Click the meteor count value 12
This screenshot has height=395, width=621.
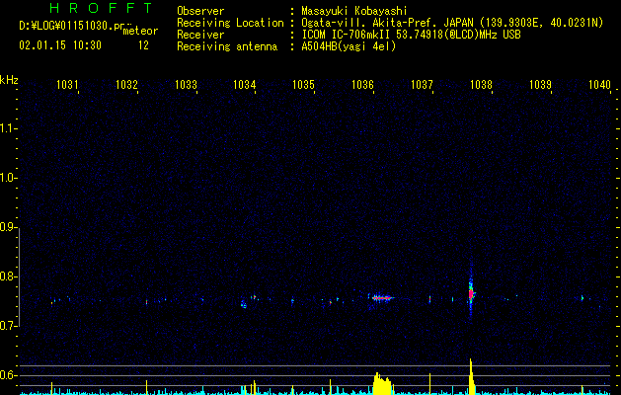[143, 45]
